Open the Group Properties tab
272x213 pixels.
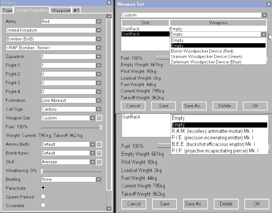(x=32, y=10)
